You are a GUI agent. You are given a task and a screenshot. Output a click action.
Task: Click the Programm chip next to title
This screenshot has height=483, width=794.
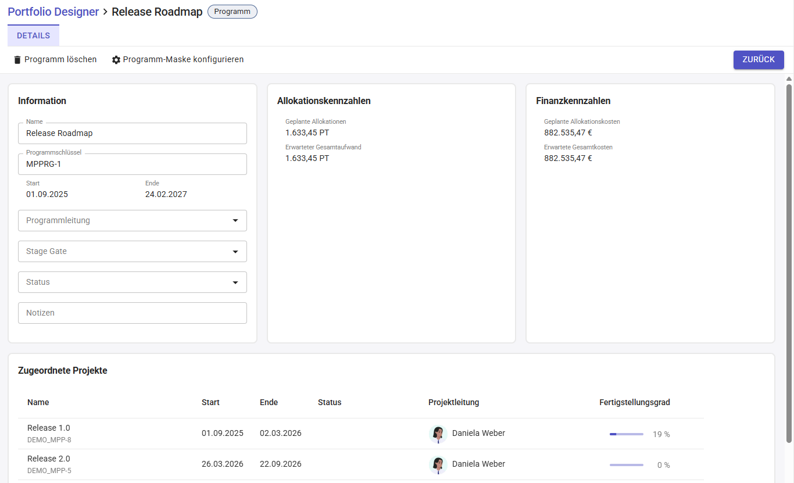(232, 12)
